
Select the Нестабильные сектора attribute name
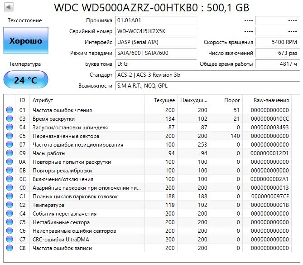61,222
